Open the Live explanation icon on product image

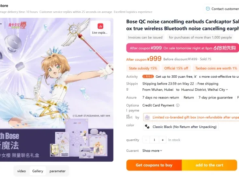(100, 28)
